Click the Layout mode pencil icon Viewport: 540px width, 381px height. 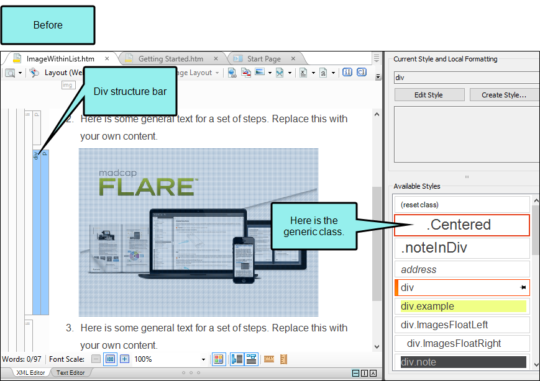[x=34, y=73]
